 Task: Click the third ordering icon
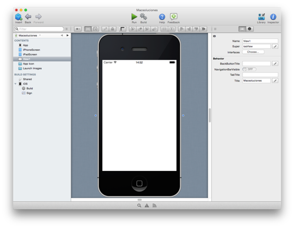pos(147,29)
